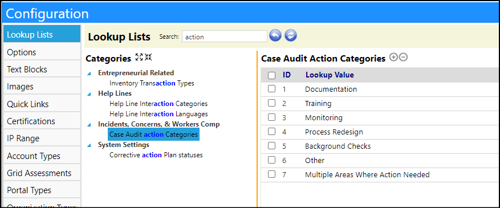Viewport: 500px width, 208px height.
Task: Open the IP Range sidebar section
Action: tap(42, 138)
